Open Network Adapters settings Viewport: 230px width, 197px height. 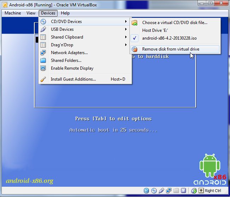(x=85, y=53)
